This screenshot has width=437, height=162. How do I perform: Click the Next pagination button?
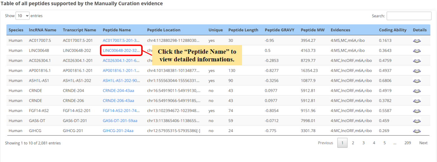(x=423, y=143)
